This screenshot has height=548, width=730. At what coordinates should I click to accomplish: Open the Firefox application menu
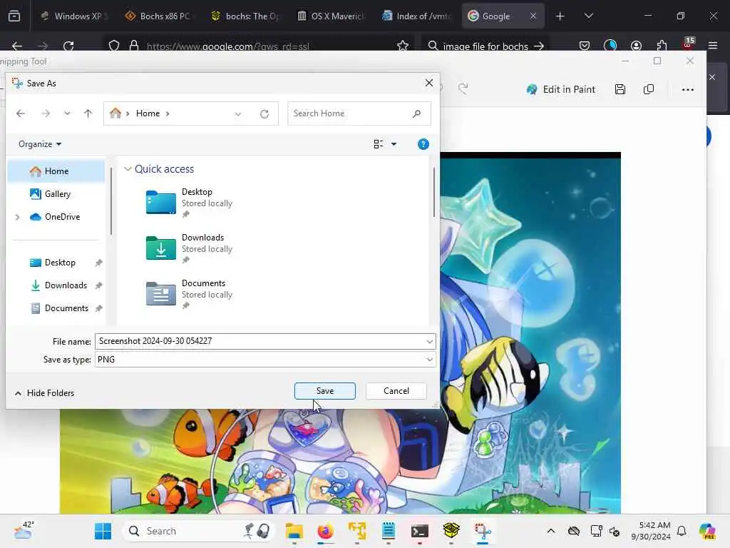click(x=713, y=46)
